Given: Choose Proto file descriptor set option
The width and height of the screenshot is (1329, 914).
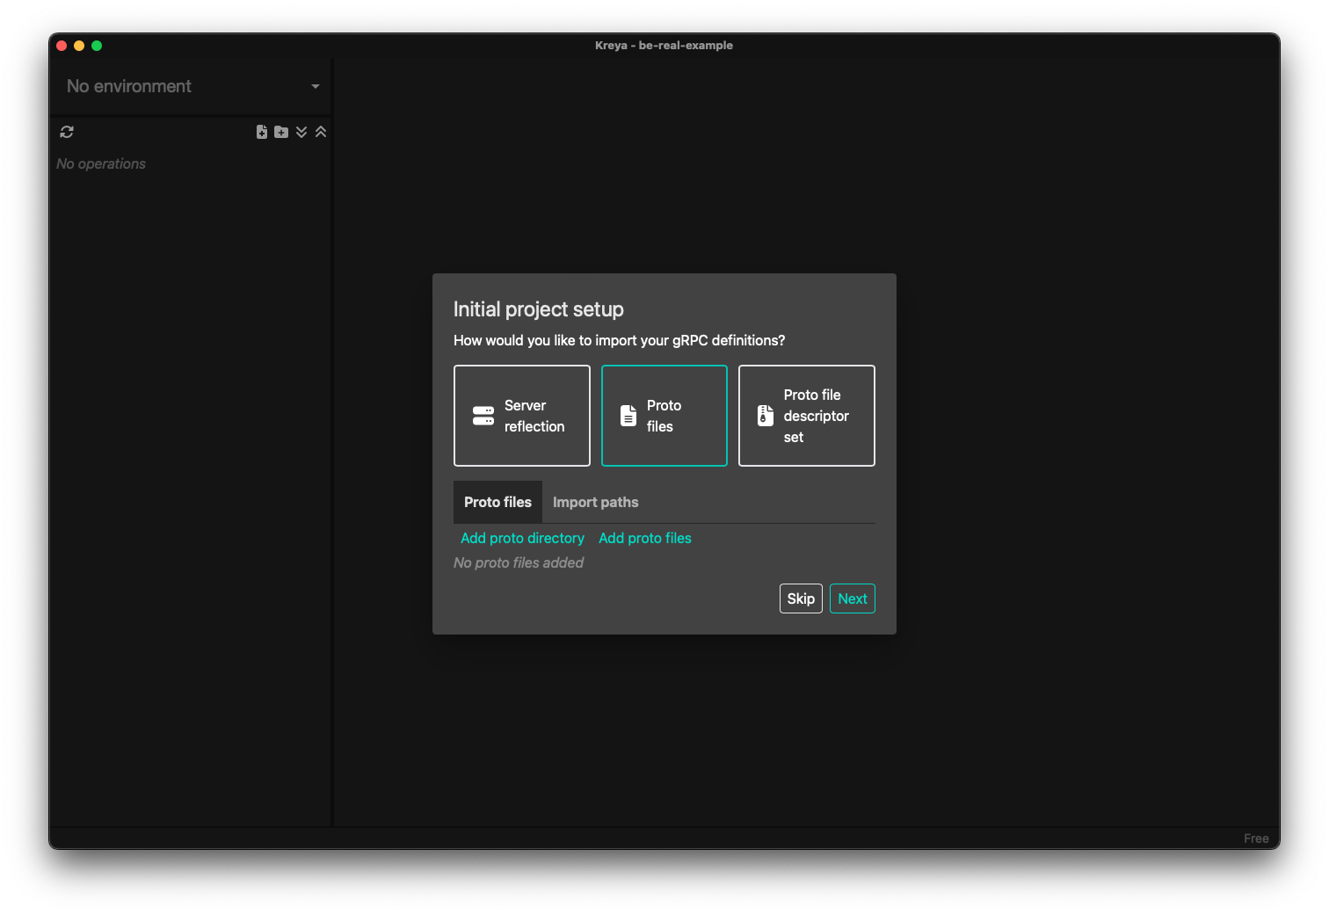Looking at the screenshot, I should point(807,416).
